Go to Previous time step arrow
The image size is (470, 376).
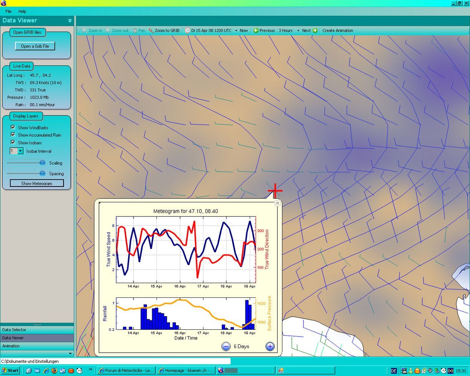(x=256, y=30)
